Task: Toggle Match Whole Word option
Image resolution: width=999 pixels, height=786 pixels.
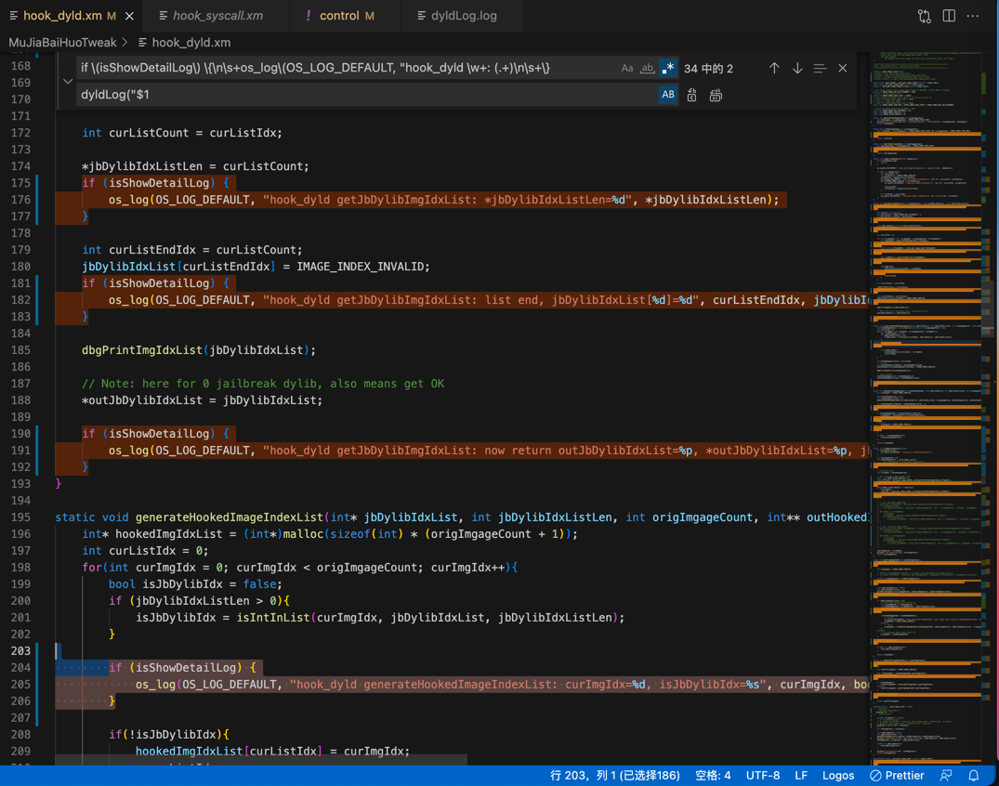Action: 648,68
